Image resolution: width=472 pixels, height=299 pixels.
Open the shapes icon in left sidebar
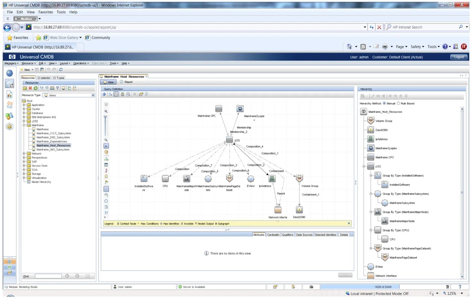[x=10, y=116]
